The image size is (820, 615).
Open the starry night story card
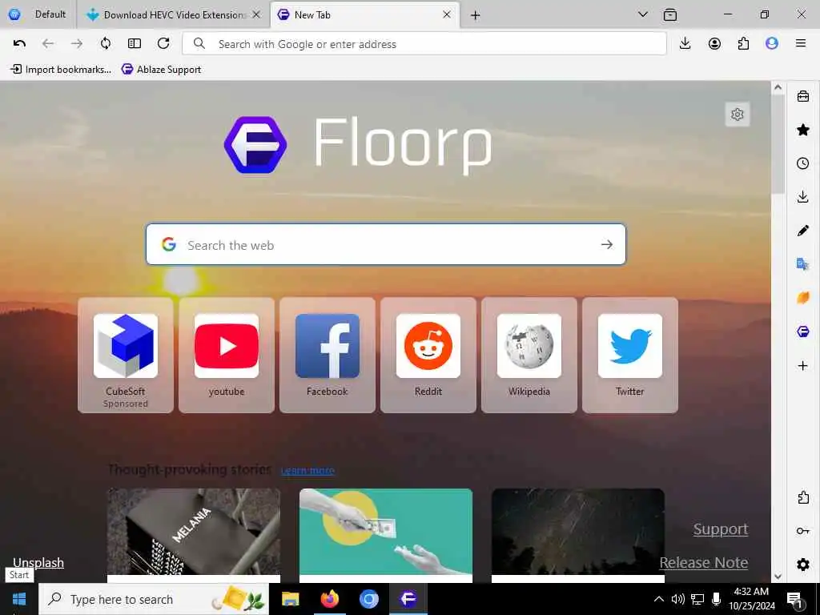[x=578, y=535]
